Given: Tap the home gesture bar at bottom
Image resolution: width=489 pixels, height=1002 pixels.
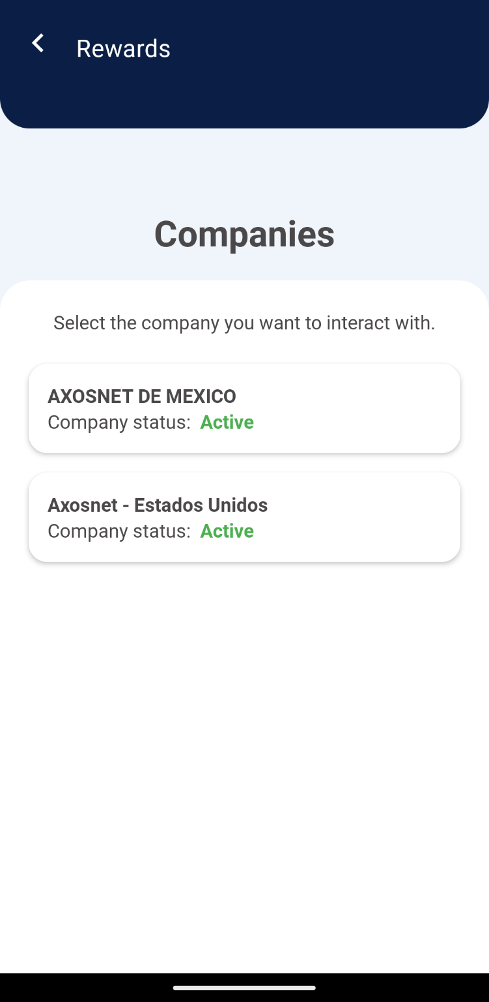Looking at the screenshot, I should point(244,988).
